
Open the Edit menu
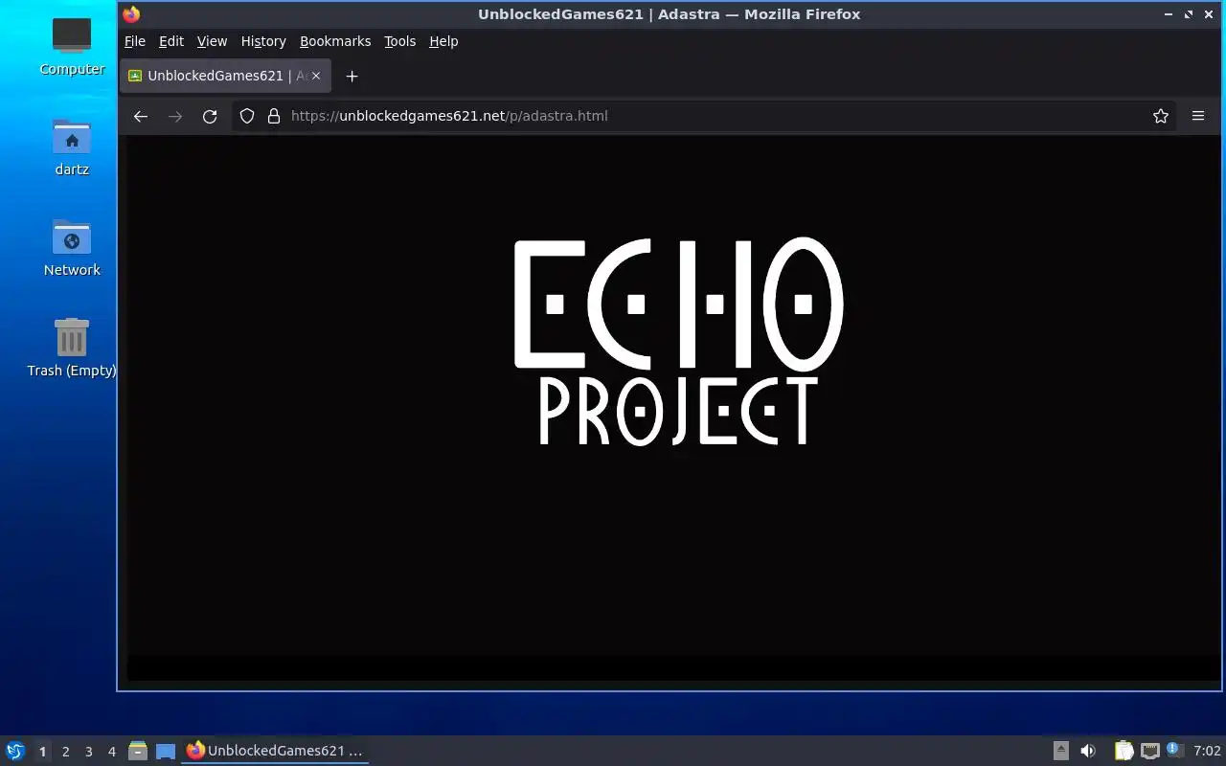[x=171, y=41]
